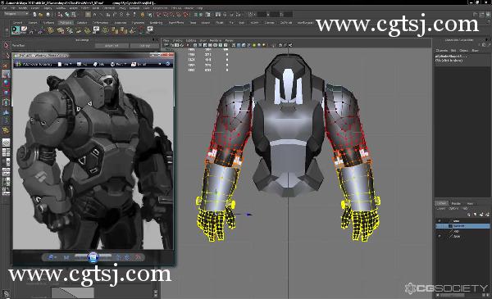Image resolution: width=492 pixels, height=299 pixels.
Task: Click the single-pane layout icon in the toolbox
Action: click(x=6, y=143)
